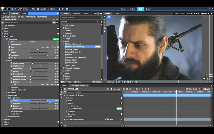Select the Text tool in the Viewer toolbar
The width and height of the screenshot is (214, 134).
[105, 23]
